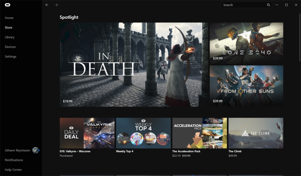Click the $39.99 price on From Other Suns
Screen dimensions: 301x176
point(218,101)
